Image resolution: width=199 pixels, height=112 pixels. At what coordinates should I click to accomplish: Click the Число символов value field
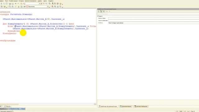point(154,21)
